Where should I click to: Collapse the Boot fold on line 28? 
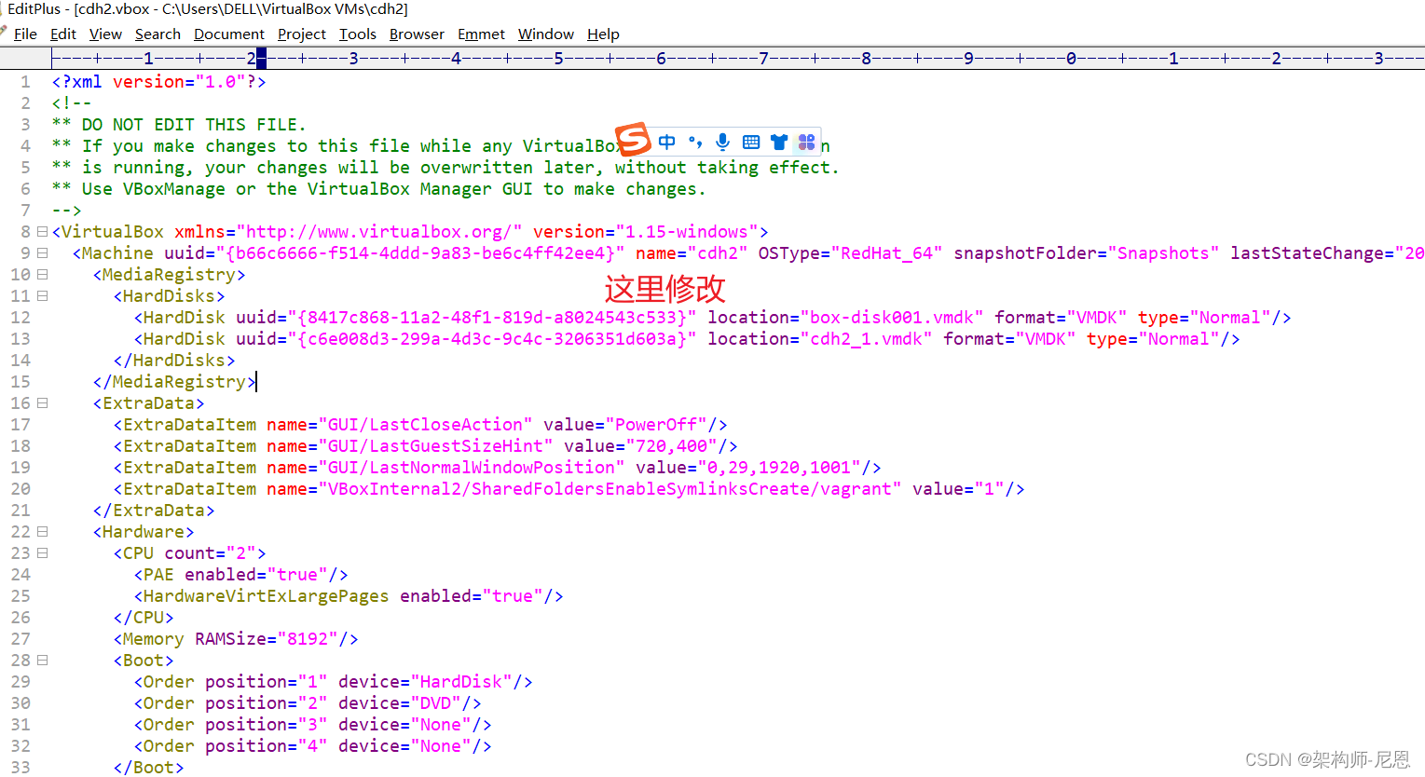coord(42,661)
